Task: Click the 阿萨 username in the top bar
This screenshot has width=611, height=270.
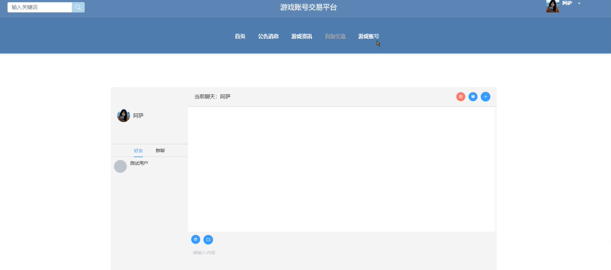Action: [567, 3]
